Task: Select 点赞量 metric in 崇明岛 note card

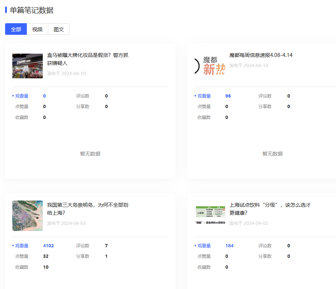Action: click(22, 256)
